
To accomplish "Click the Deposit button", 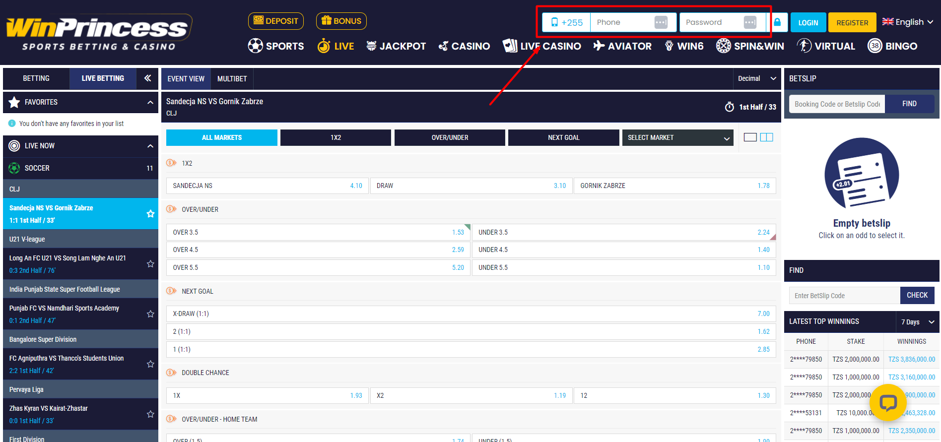I will click(x=276, y=21).
